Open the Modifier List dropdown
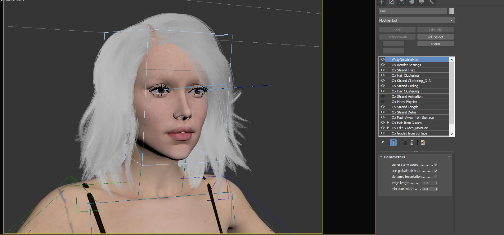 [416, 20]
